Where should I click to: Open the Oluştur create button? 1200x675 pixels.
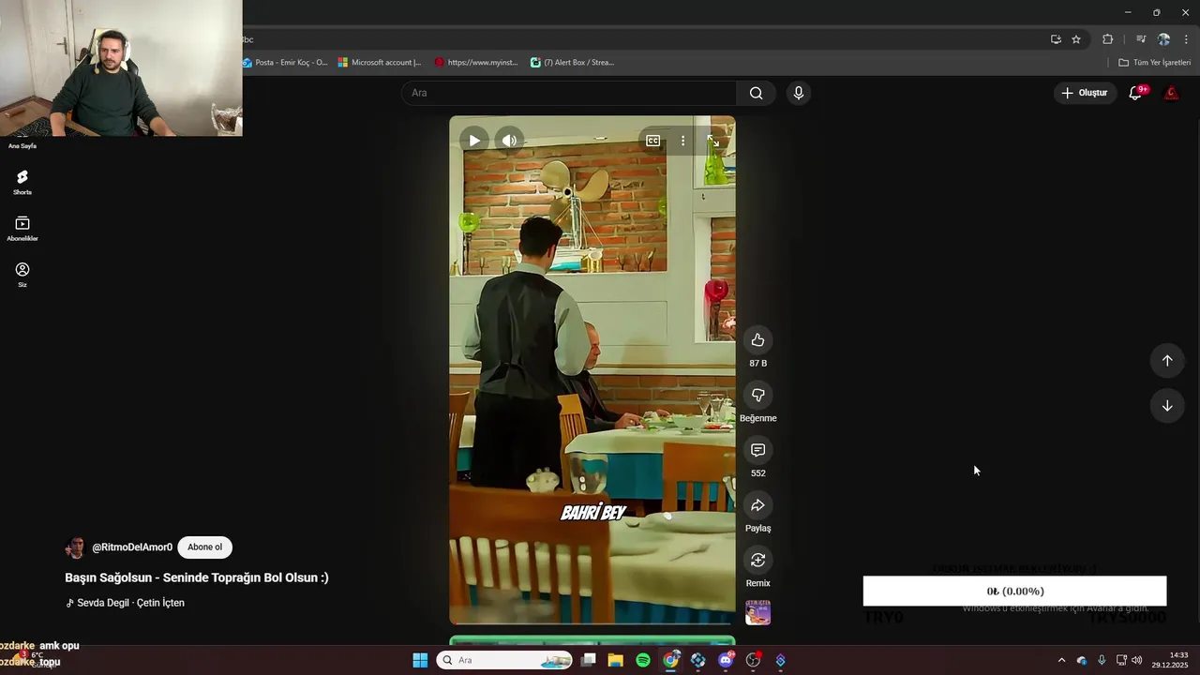pos(1085,93)
